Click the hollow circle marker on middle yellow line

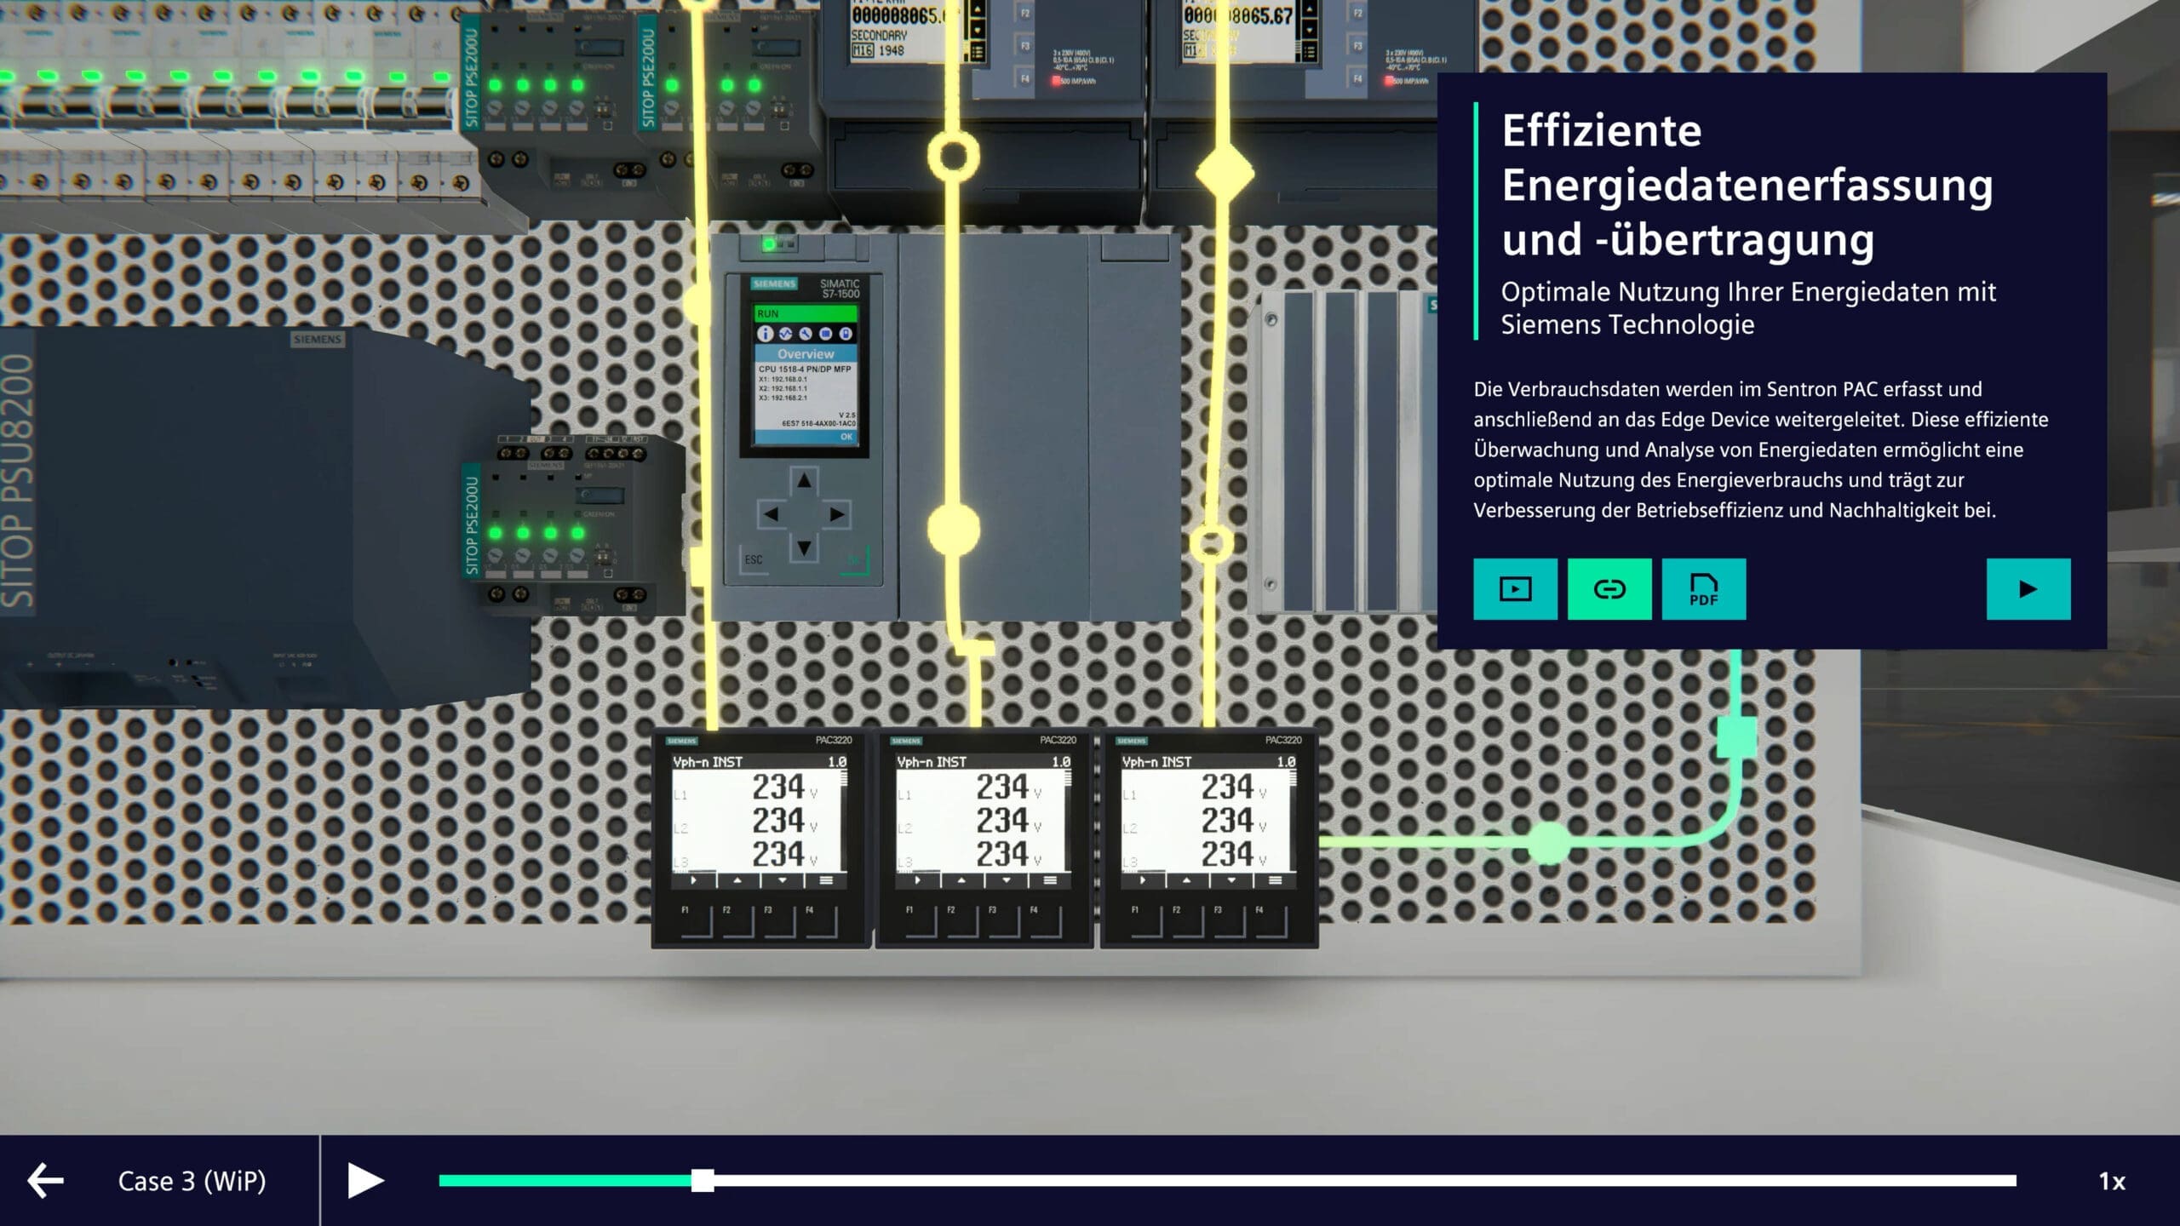click(x=953, y=156)
